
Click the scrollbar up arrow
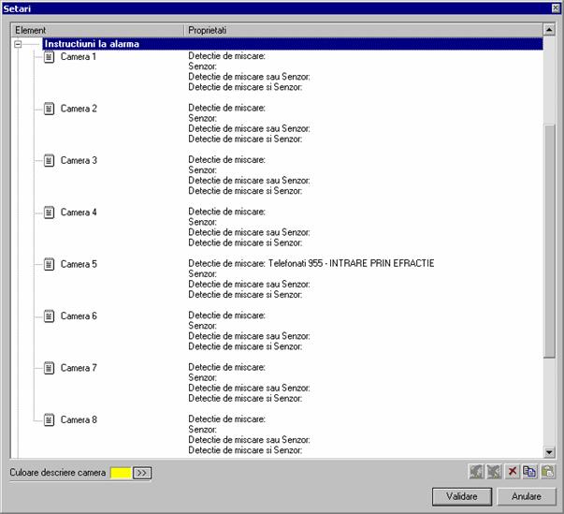coord(550,43)
